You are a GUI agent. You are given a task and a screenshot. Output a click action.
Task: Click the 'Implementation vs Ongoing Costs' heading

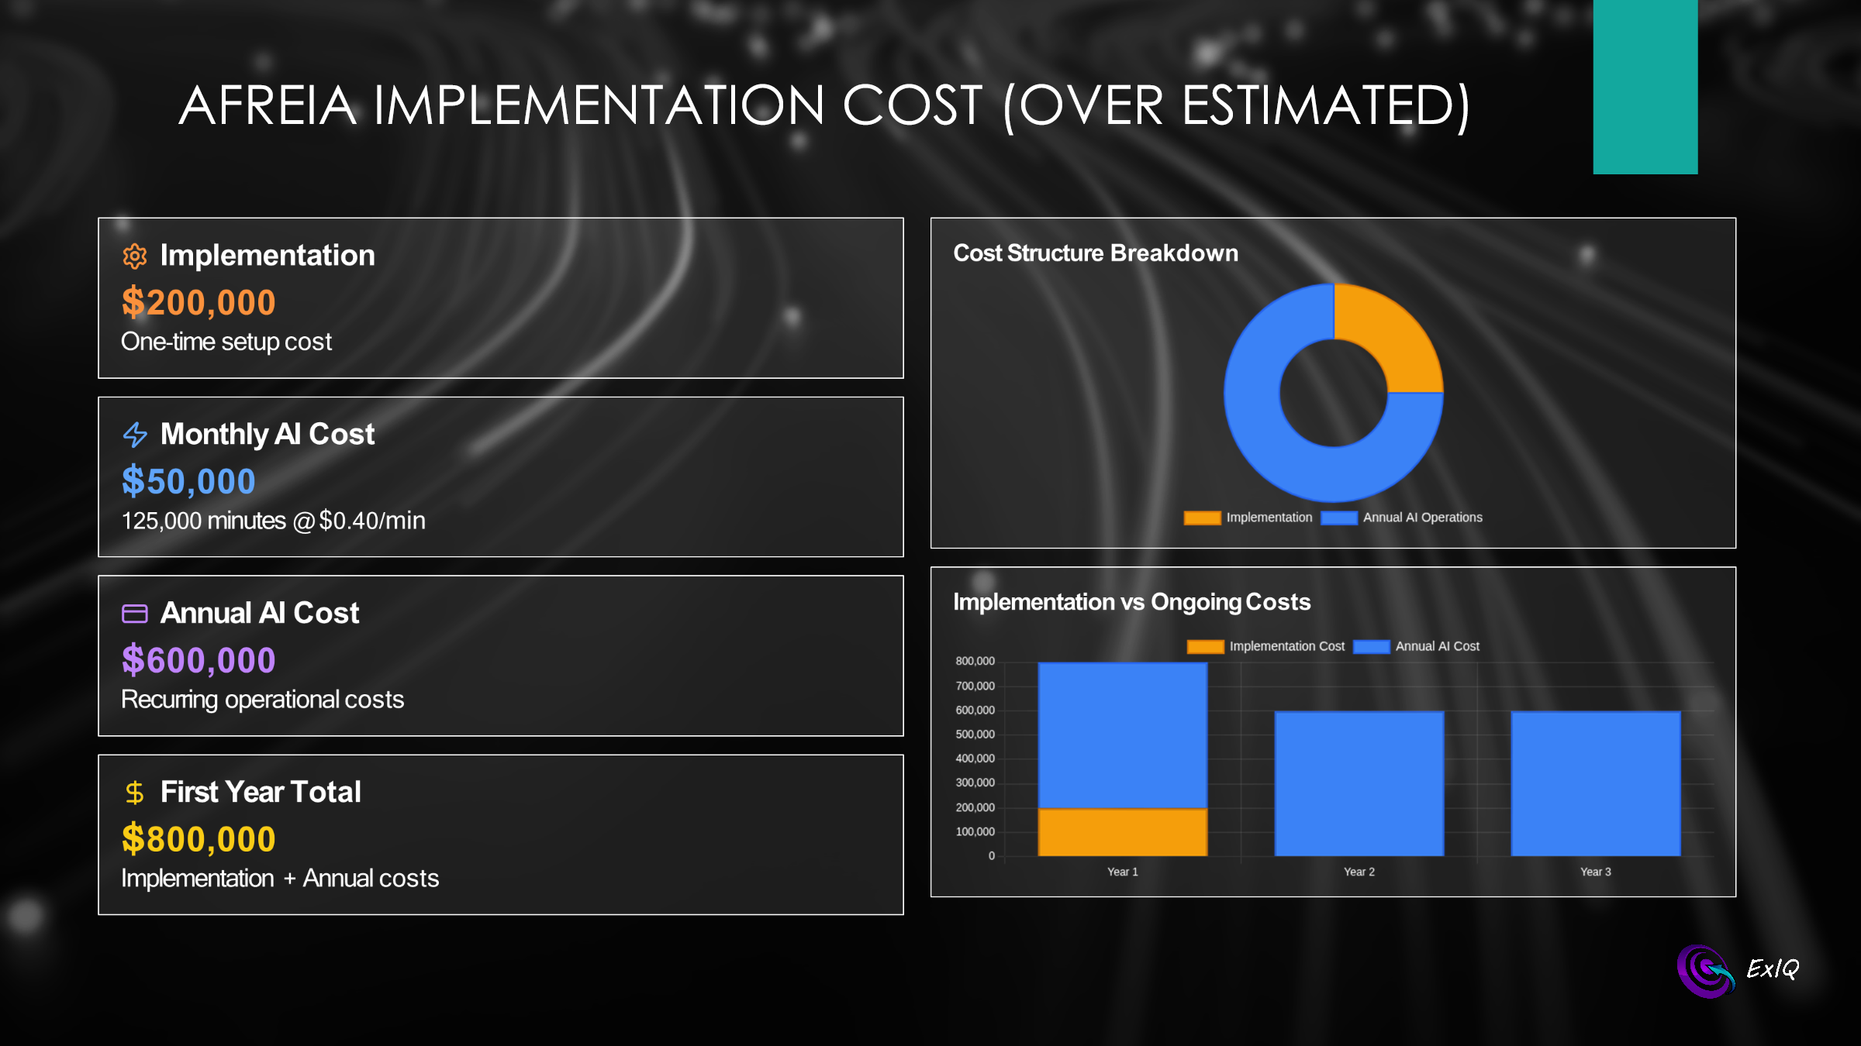point(1131,602)
